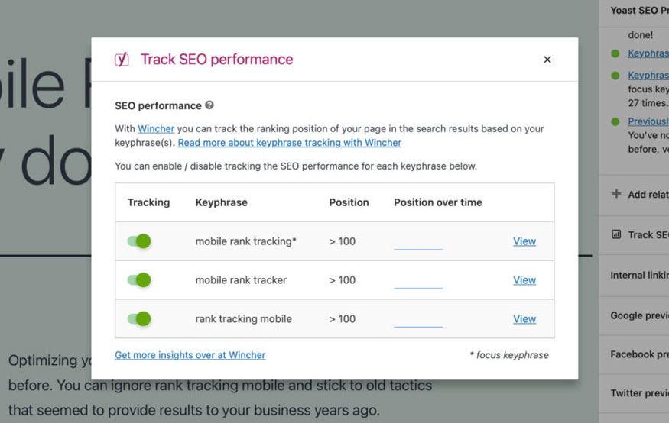Click the green status dot beside Previously used
Image resolution: width=669 pixels, height=423 pixels.
(615, 121)
